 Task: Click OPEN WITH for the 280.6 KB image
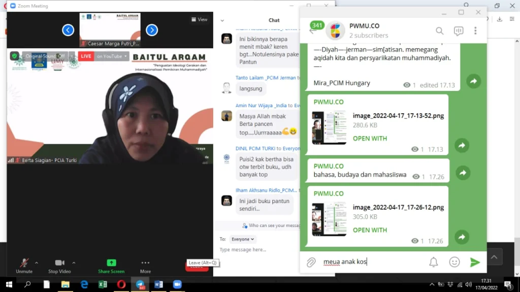(370, 139)
